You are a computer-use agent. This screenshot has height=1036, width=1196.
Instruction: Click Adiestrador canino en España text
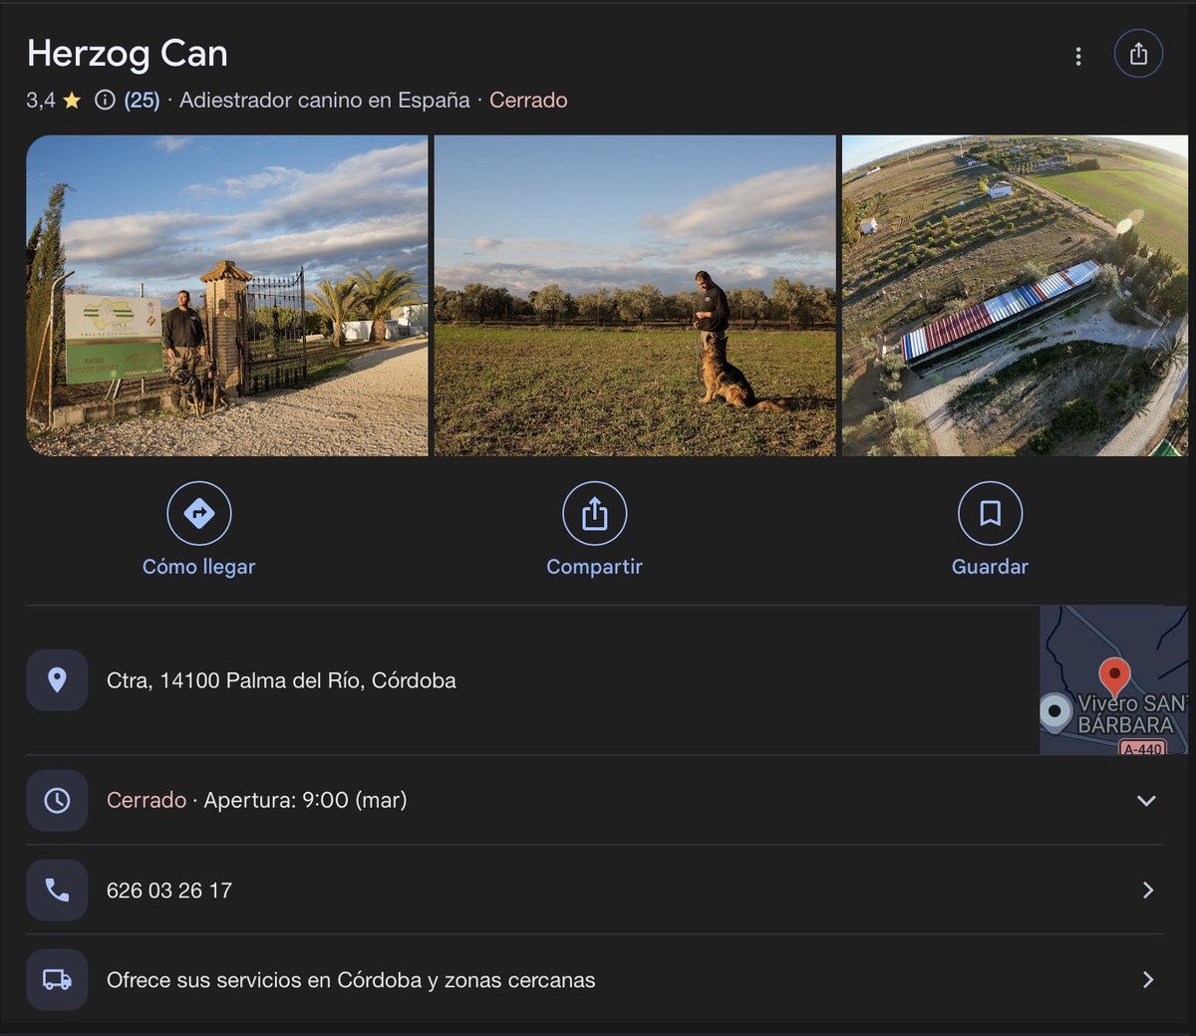tap(325, 100)
